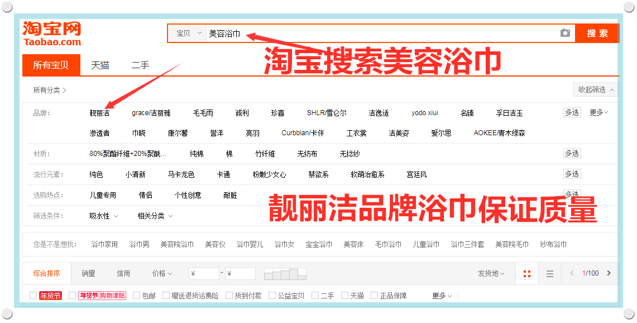Switch to grid view layout icon
637x323 pixels.
coord(527,274)
